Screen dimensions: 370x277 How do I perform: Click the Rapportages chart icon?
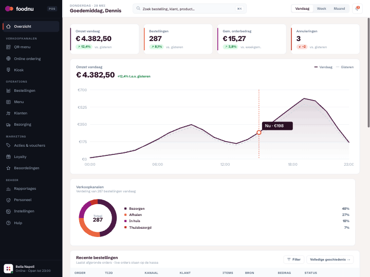point(8,188)
